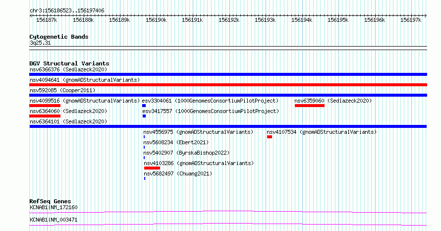Click ruler position 156197k
Image resolution: width=441 pixels, height=231 pixels.
pyautogui.click(x=411, y=20)
